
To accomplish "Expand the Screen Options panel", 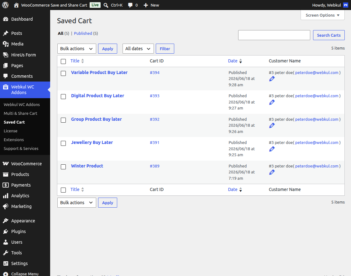I will [322, 15].
